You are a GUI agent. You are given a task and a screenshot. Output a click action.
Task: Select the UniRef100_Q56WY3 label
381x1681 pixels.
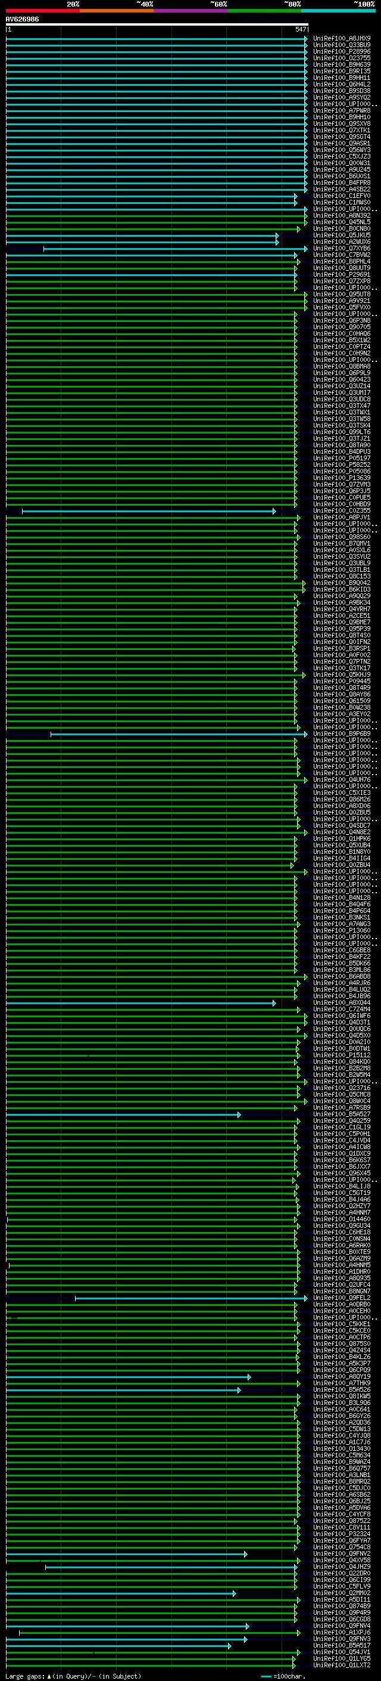coord(342,150)
